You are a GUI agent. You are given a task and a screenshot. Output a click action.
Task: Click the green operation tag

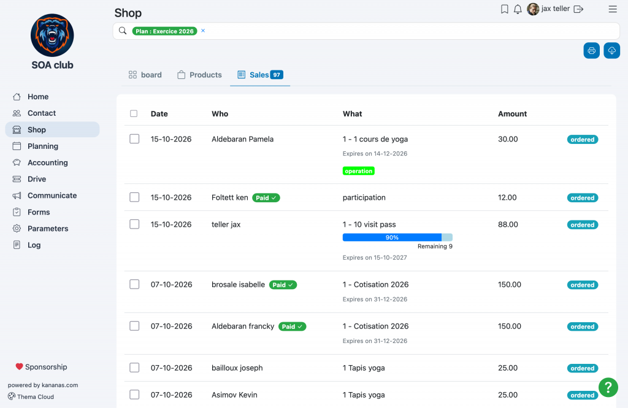point(358,171)
